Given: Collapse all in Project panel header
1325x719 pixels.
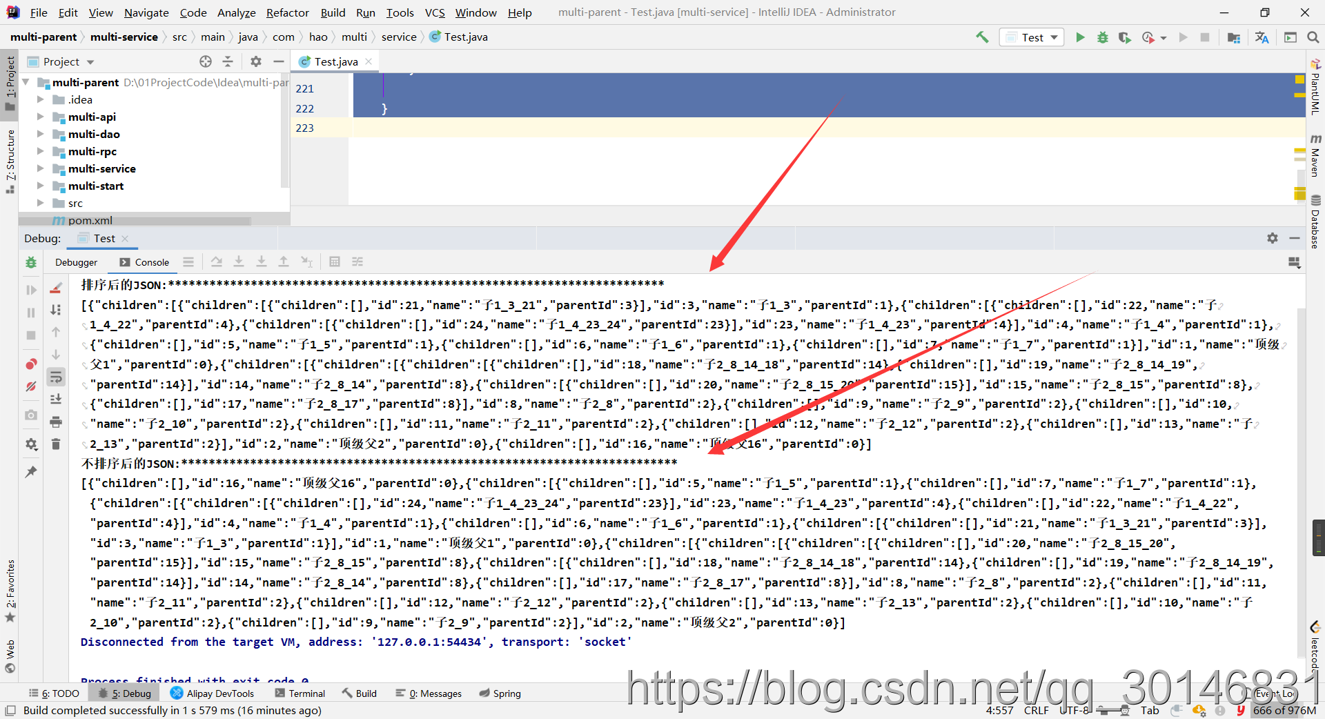Looking at the screenshot, I should 228,61.
